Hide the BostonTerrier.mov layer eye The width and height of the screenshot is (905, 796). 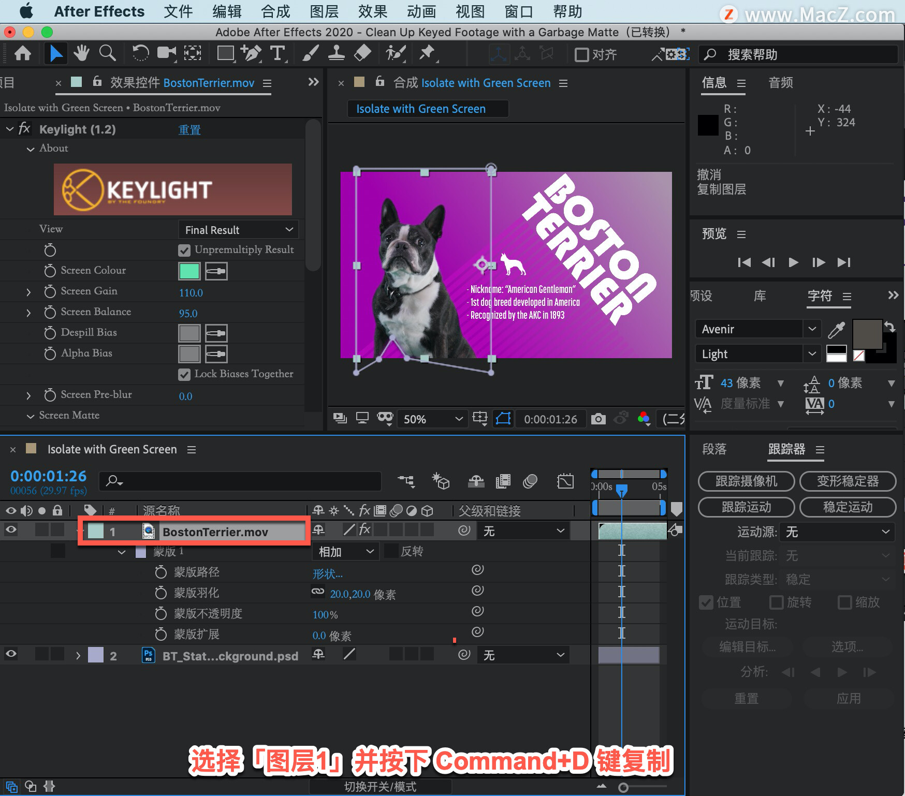coord(11,529)
